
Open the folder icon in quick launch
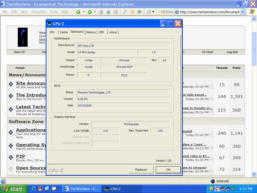tap(54, 189)
